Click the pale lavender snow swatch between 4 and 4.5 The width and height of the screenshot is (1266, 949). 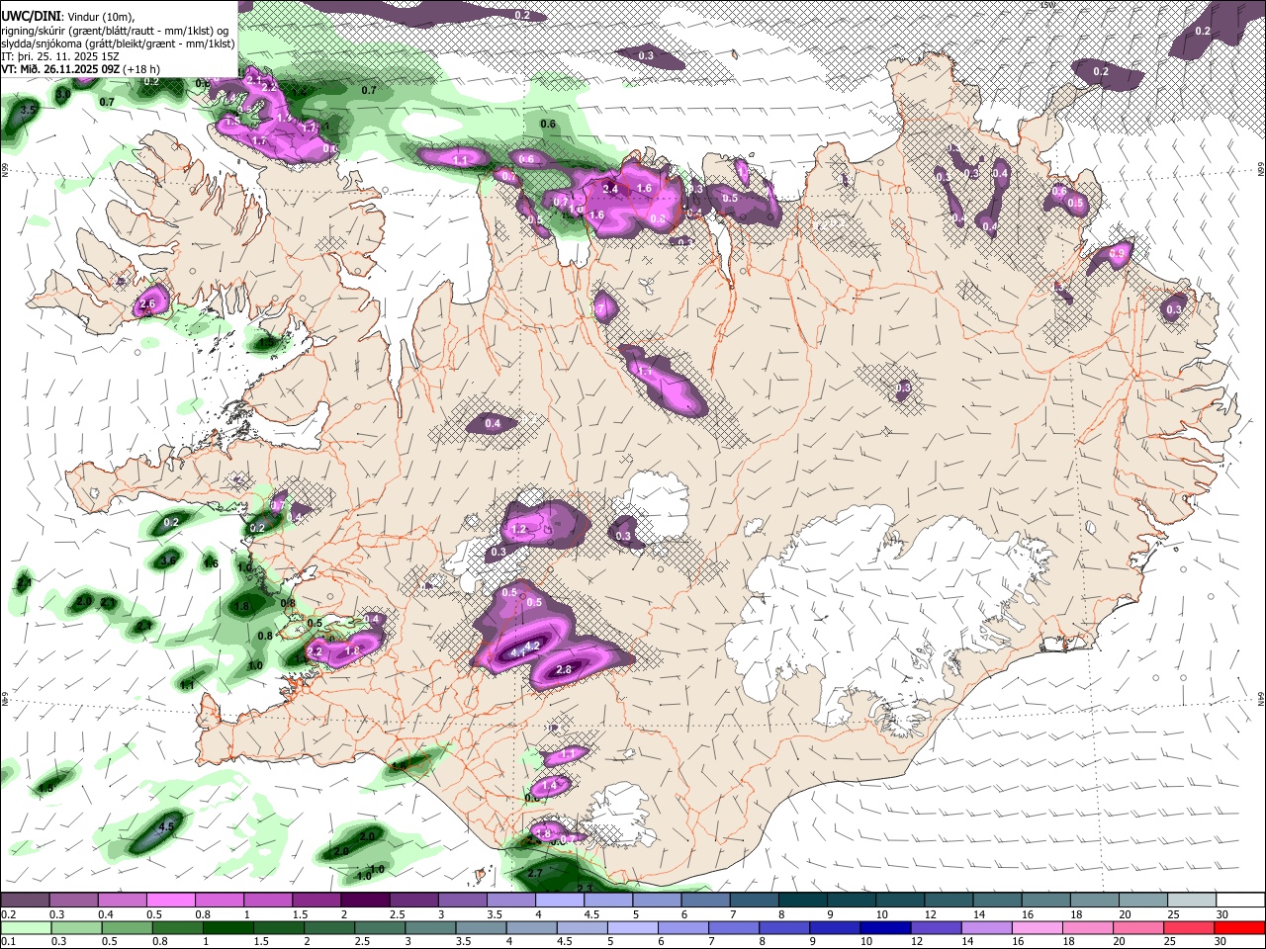(x=558, y=900)
